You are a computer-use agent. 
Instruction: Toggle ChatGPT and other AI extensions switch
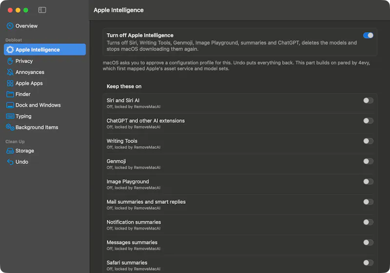[x=368, y=121]
